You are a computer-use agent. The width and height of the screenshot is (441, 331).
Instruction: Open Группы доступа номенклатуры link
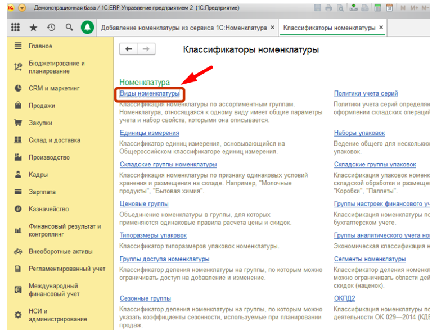pyautogui.click(x=164, y=259)
